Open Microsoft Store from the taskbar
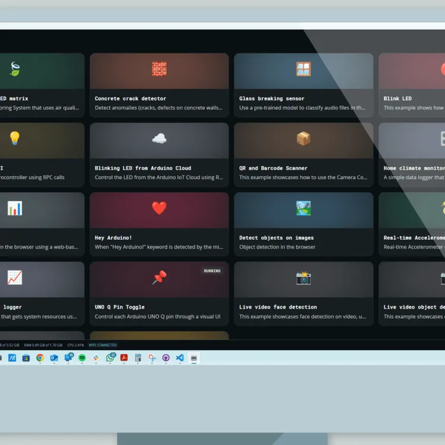The image size is (445, 445). pos(26,358)
